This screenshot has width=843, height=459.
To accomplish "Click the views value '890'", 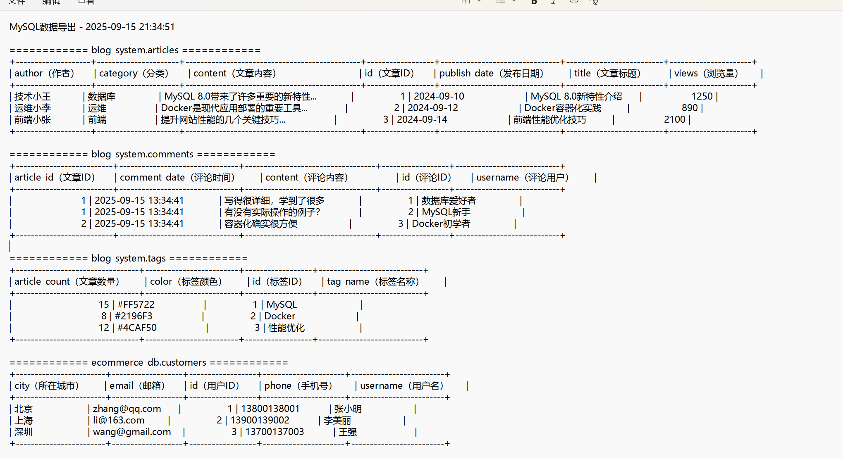I will pyautogui.click(x=690, y=108).
